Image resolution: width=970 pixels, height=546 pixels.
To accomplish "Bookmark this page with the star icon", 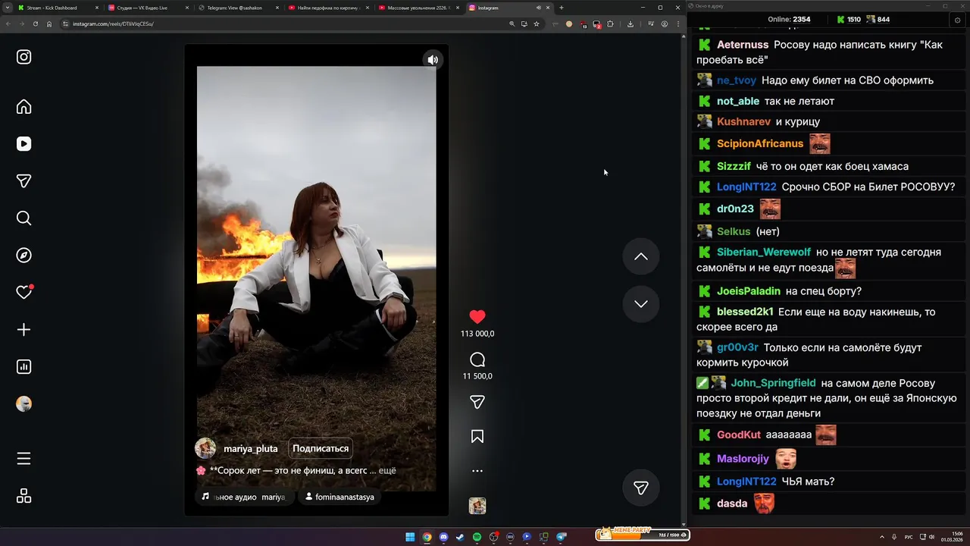I will [x=536, y=24].
